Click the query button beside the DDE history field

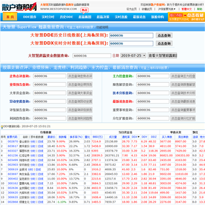pyautogui.click(x=164, y=35)
